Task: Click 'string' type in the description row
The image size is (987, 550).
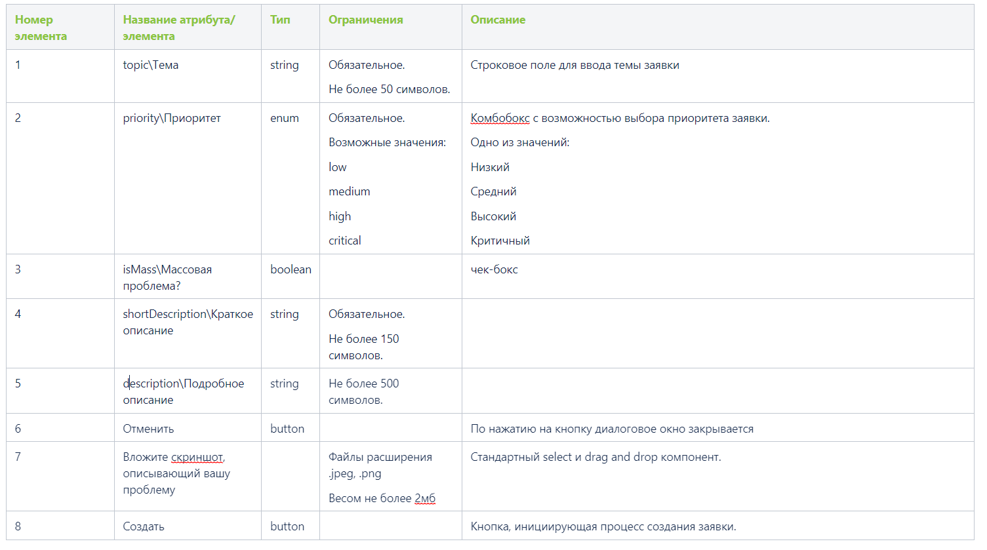Action: click(x=285, y=383)
